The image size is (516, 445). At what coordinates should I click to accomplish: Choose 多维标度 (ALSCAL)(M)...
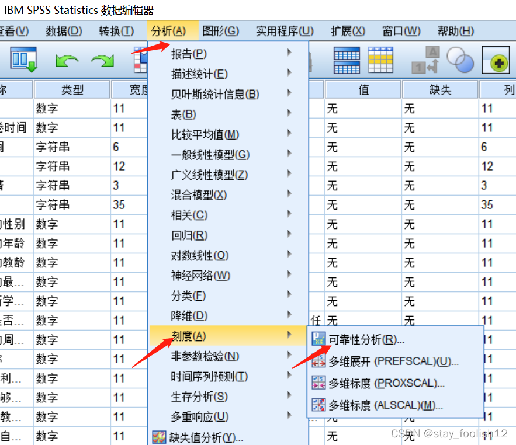point(396,405)
